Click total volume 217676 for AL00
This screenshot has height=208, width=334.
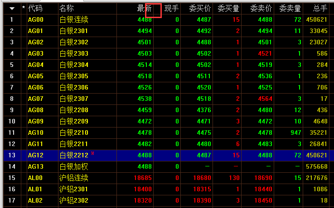coord(316,178)
